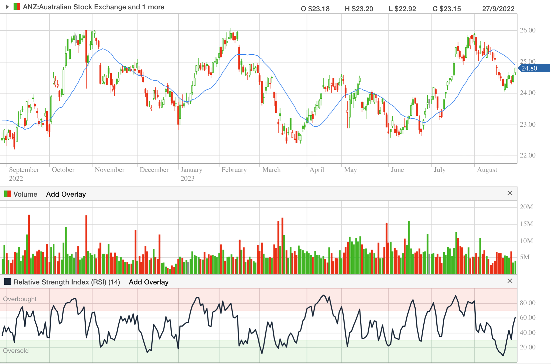Click the Volume panel red-green swatch icon
551x364 pixels.
click(x=7, y=194)
